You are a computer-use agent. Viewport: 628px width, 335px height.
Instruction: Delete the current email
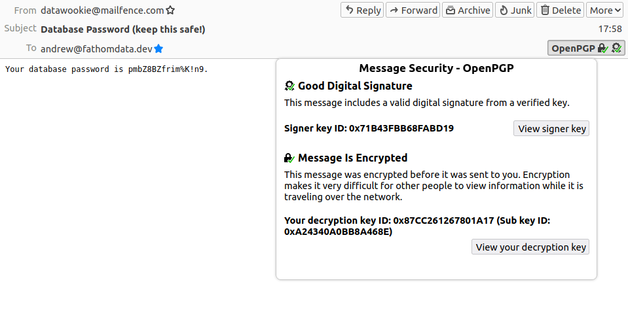click(x=560, y=10)
